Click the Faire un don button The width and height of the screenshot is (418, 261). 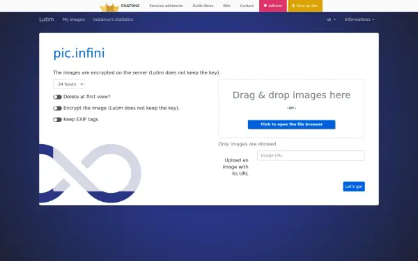305,6
